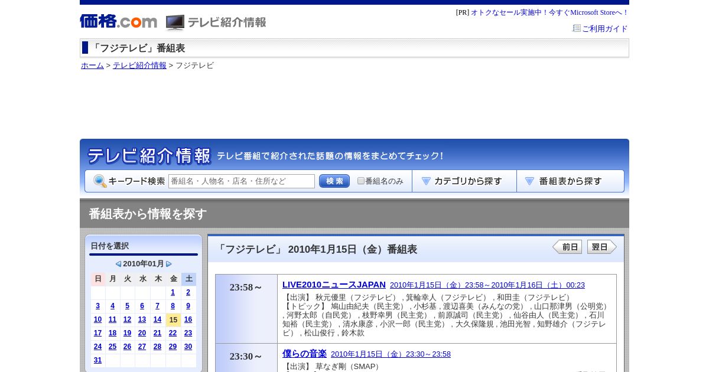Screen dimensions: 709x372
Task: Click the 前日 previous day button
Action: coord(567,247)
